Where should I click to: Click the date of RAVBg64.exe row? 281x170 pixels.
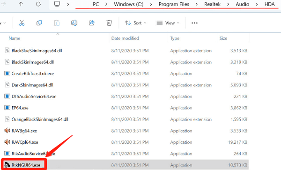130,131
